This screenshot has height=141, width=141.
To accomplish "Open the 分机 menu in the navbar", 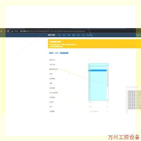I will (x=78, y=35).
